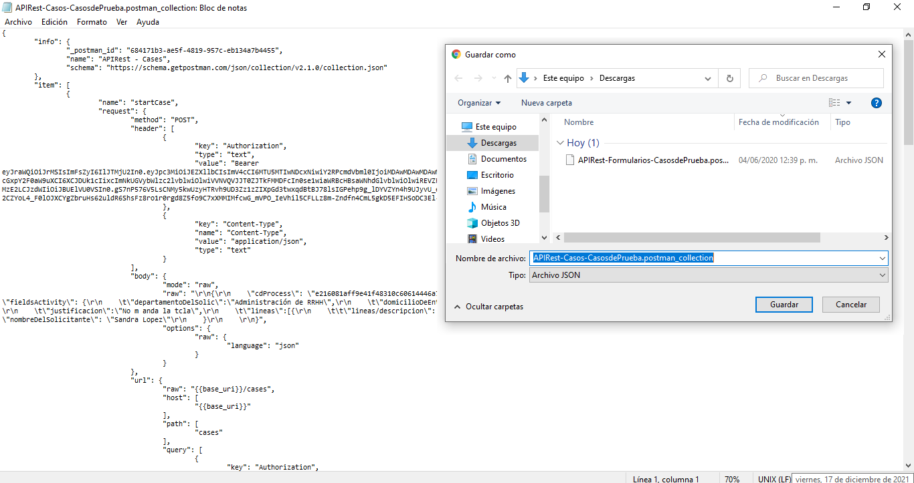Select Escritorio folder in navigation pane
Viewport: 914px width, 483px height.
pyautogui.click(x=497, y=175)
